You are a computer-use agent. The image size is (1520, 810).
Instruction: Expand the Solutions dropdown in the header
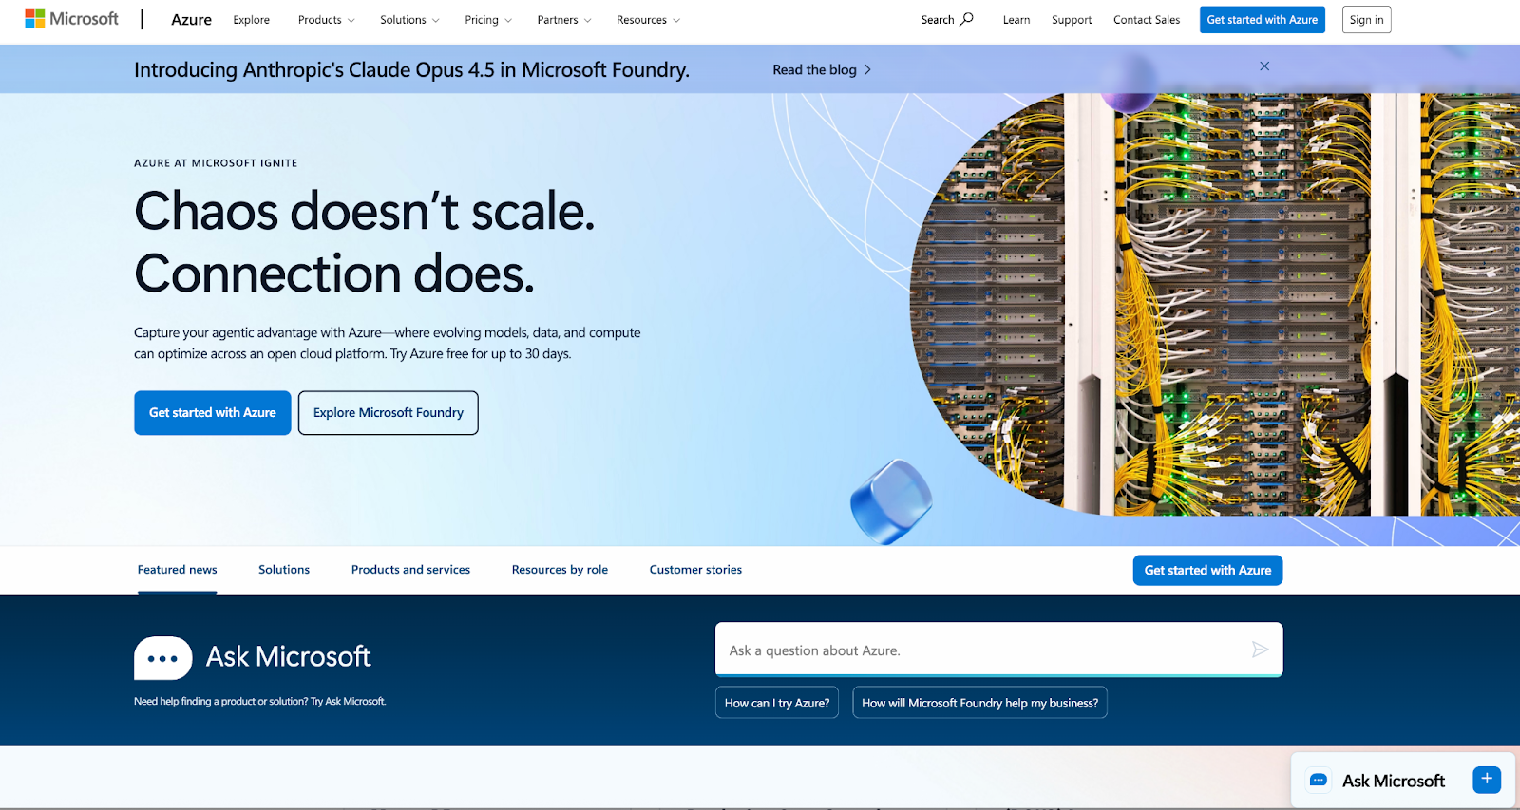(x=409, y=20)
